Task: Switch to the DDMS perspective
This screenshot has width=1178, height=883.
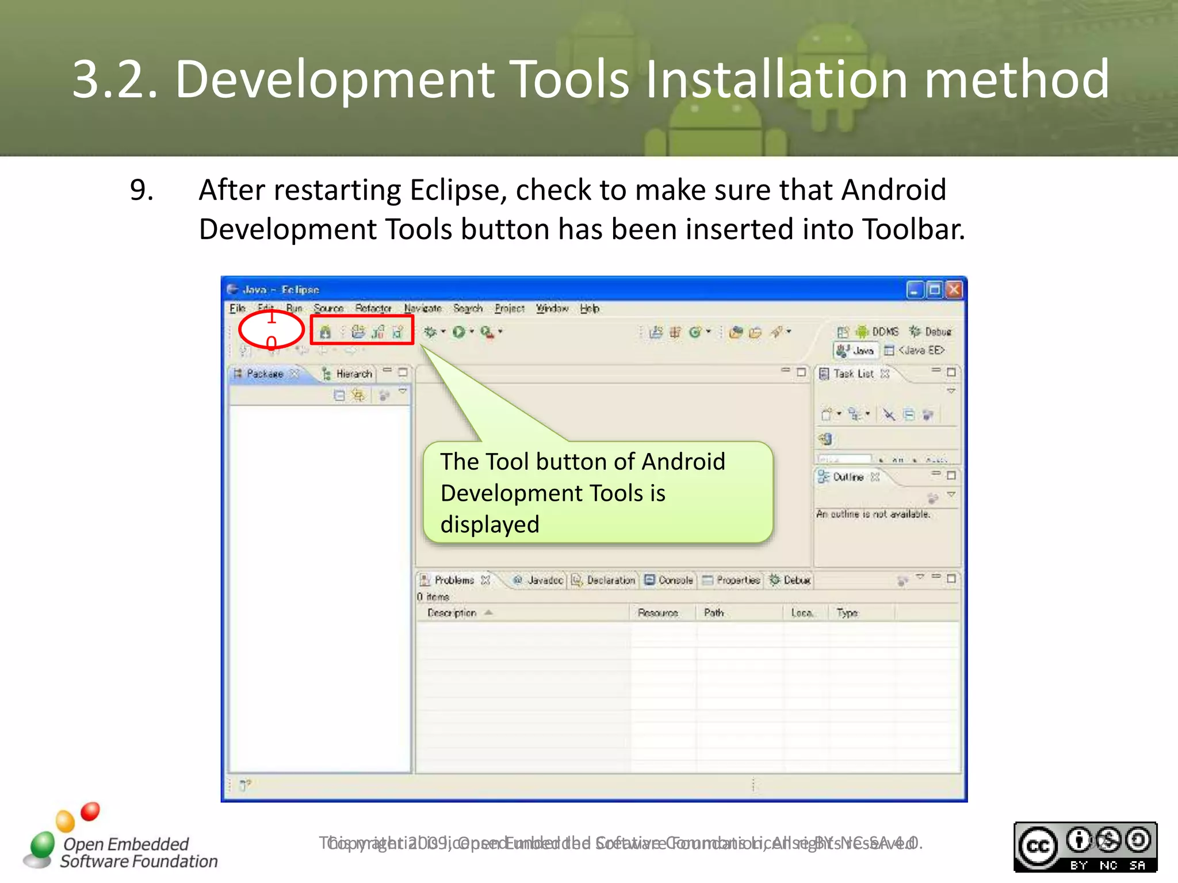Action: [877, 332]
